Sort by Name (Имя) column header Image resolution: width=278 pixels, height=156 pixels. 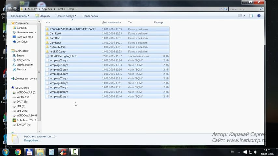[73, 22]
